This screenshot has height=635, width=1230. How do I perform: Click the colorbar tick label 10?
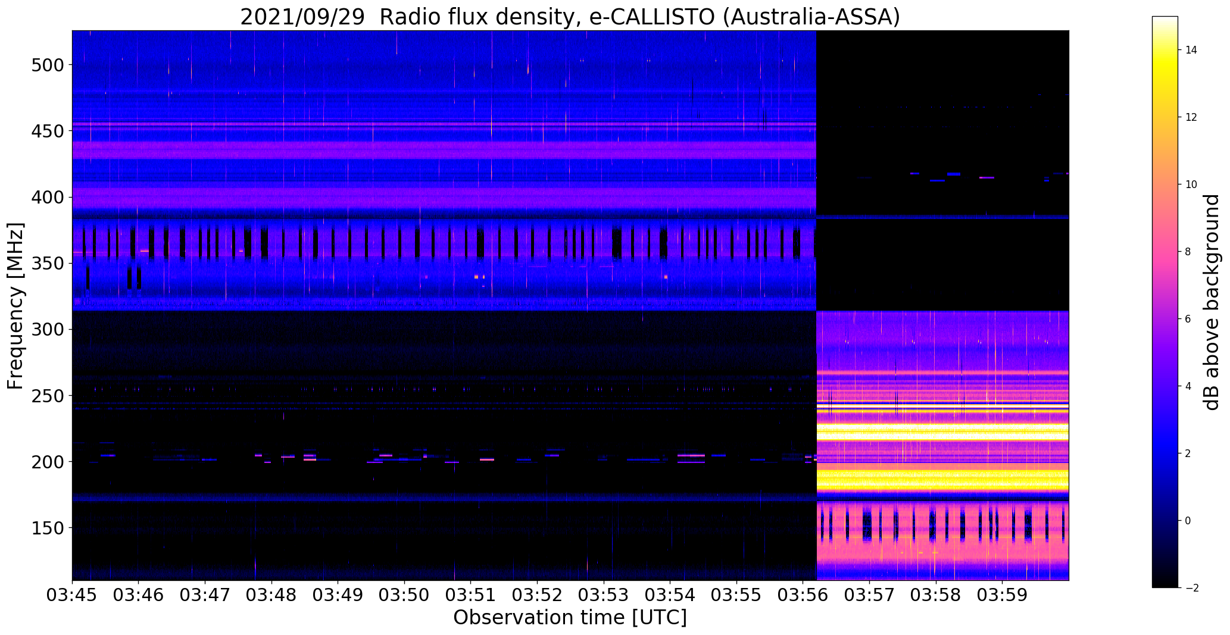pyautogui.click(x=1191, y=184)
